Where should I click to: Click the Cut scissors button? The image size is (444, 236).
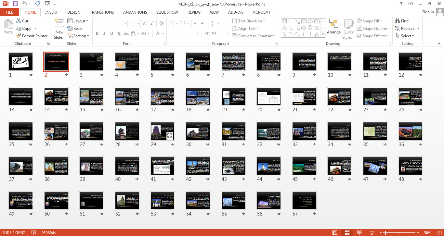[x=22, y=21]
